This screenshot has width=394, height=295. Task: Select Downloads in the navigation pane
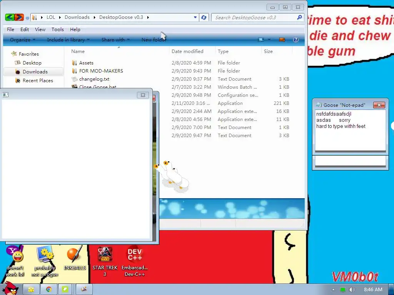pyautogui.click(x=35, y=71)
